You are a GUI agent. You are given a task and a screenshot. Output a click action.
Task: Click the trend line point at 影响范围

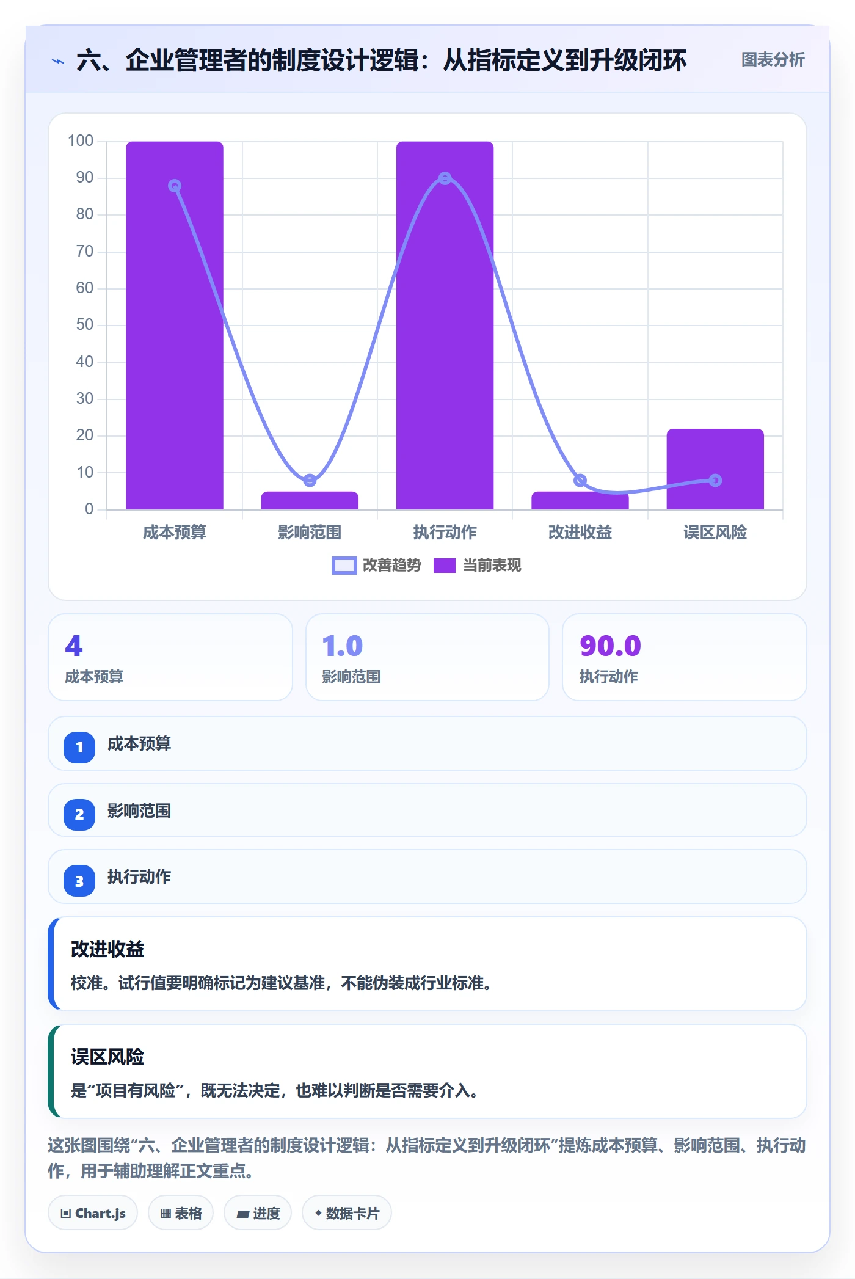point(310,481)
